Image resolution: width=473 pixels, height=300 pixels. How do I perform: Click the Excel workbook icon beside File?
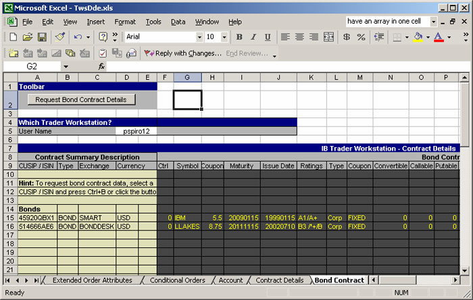pos(12,22)
